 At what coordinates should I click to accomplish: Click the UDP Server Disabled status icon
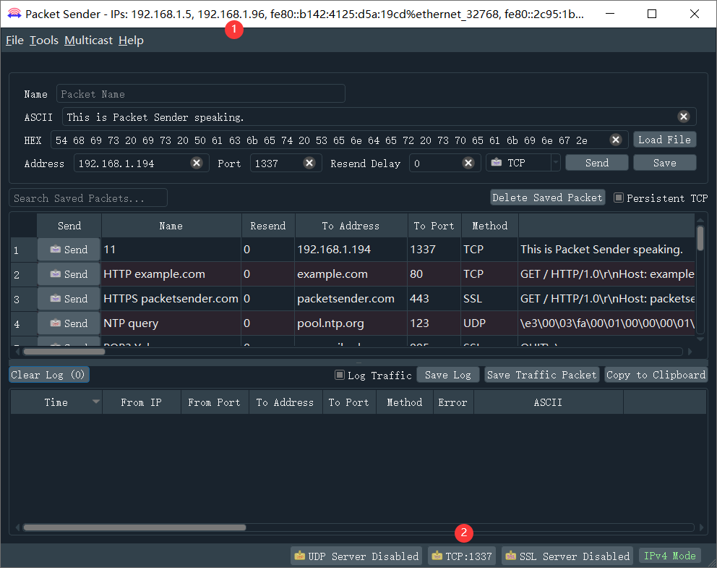point(300,556)
